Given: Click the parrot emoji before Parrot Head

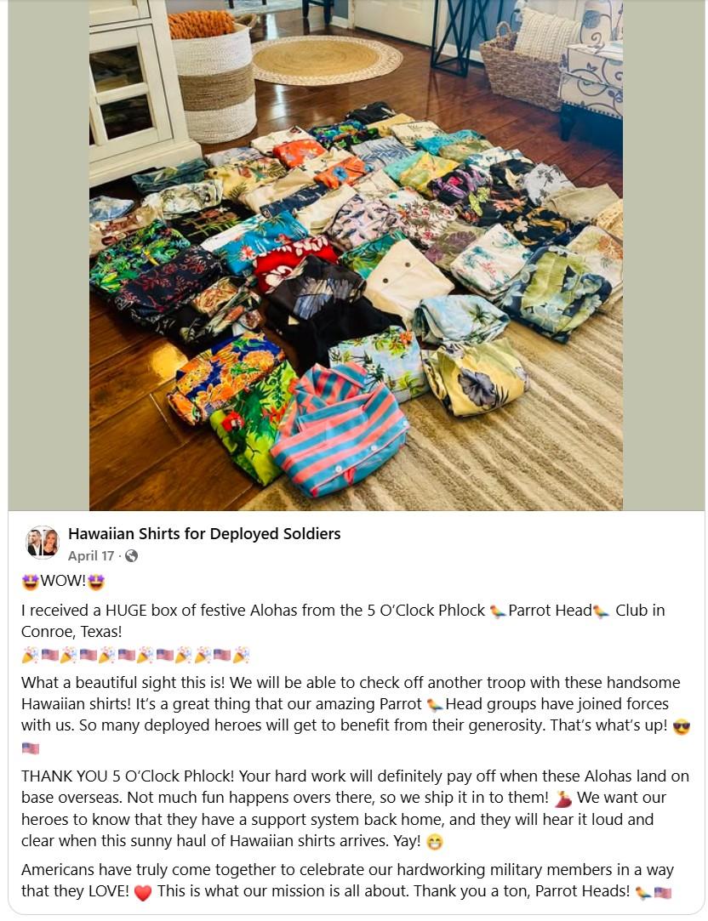Looking at the screenshot, I should 498,611.
